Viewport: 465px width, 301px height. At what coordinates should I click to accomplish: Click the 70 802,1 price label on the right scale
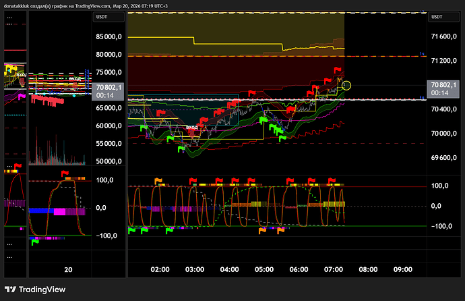tap(444, 86)
